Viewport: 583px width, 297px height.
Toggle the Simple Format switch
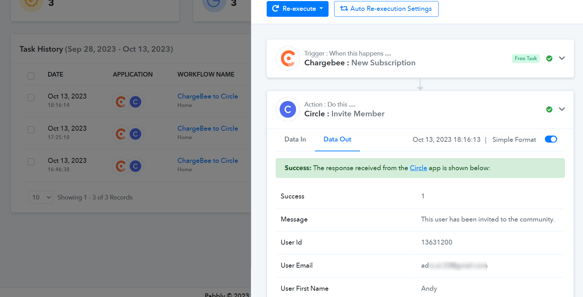pos(551,139)
